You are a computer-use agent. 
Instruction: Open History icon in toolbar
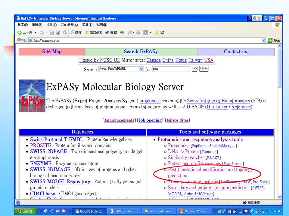pyautogui.click(x=122, y=32)
